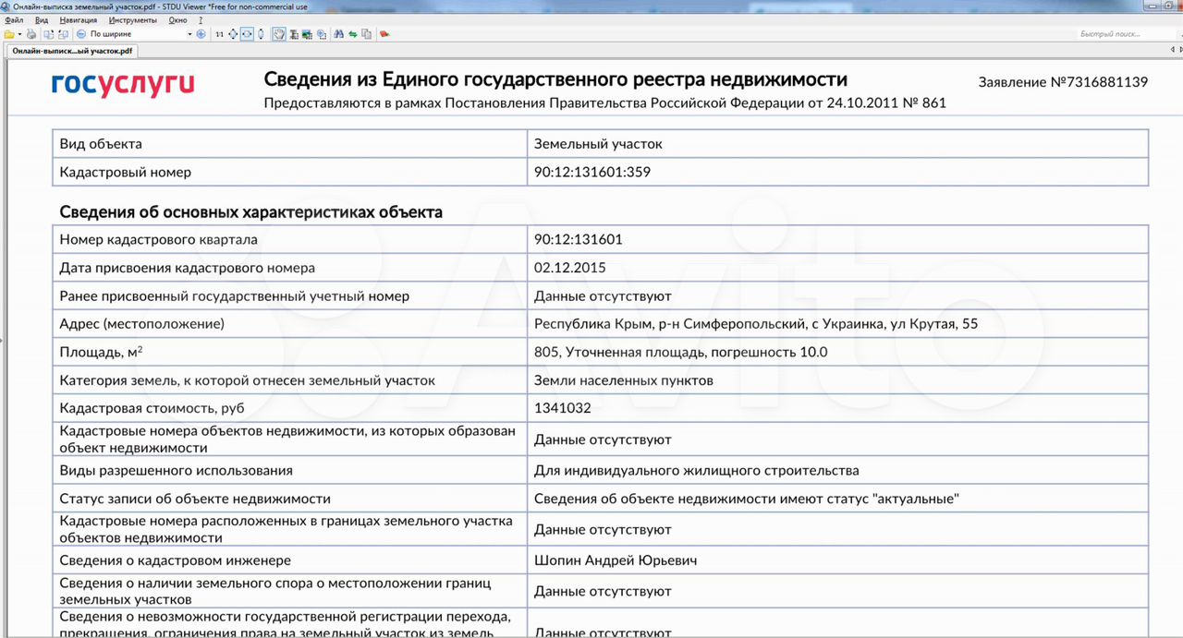This screenshot has height=638, width=1183.
Task: Open the Файл menu
Action: (14, 19)
